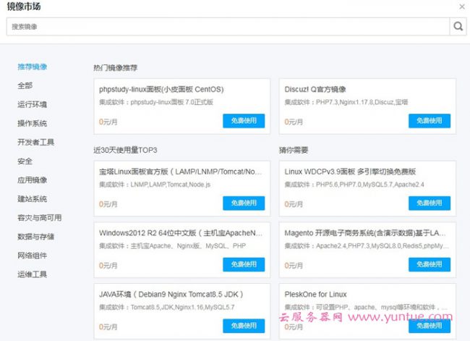The image size is (470, 341).
Task: Open 运行环境 category
Action: [32, 104]
